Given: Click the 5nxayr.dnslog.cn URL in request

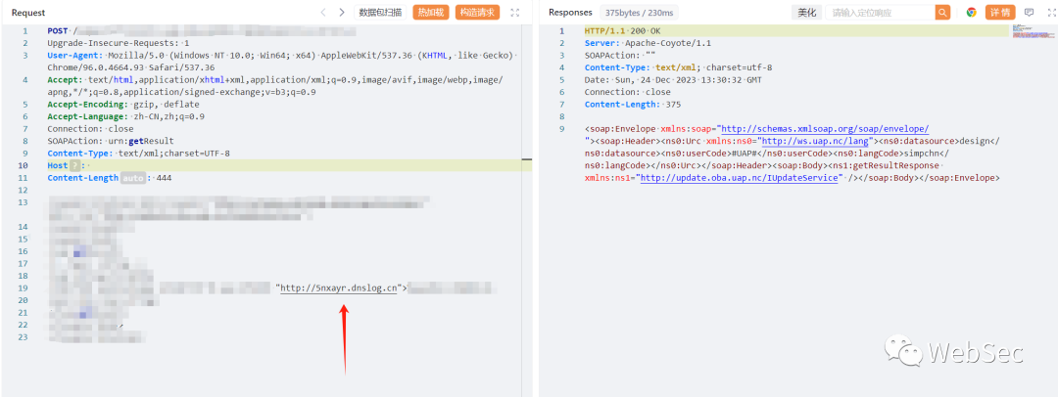Looking at the screenshot, I should pos(339,287).
